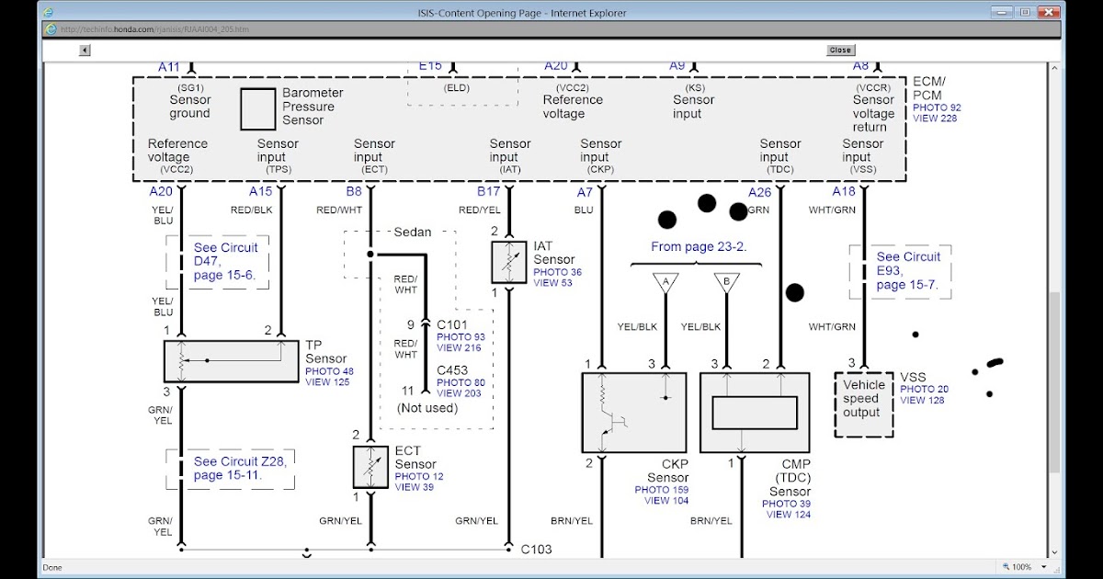This screenshot has height=579, width=1103.
Task: Open PHOTO 12 for the ECT Sensor
Action: tap(419, 477)
